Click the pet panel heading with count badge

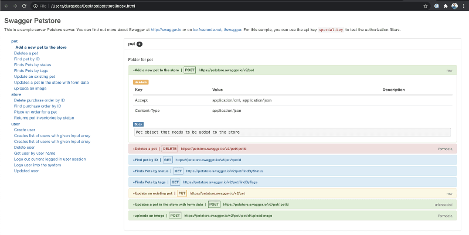[135, 44]
